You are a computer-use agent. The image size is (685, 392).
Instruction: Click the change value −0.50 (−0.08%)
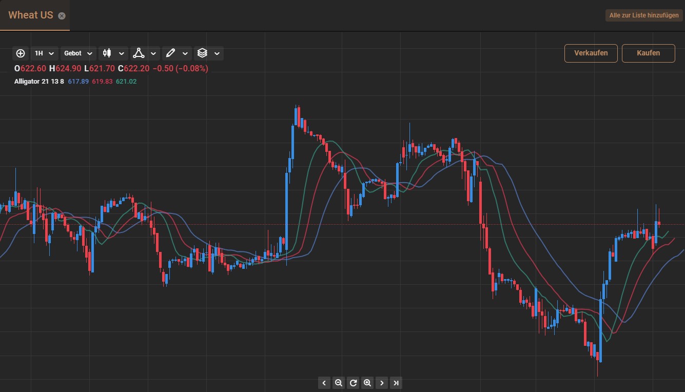[x=181, y=68]
